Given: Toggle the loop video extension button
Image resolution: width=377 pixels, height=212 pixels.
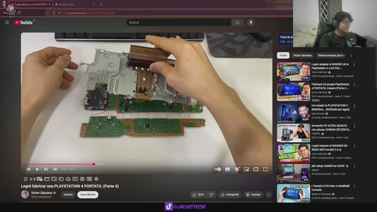Looking at the screenshot, I should tap(26, 179).
